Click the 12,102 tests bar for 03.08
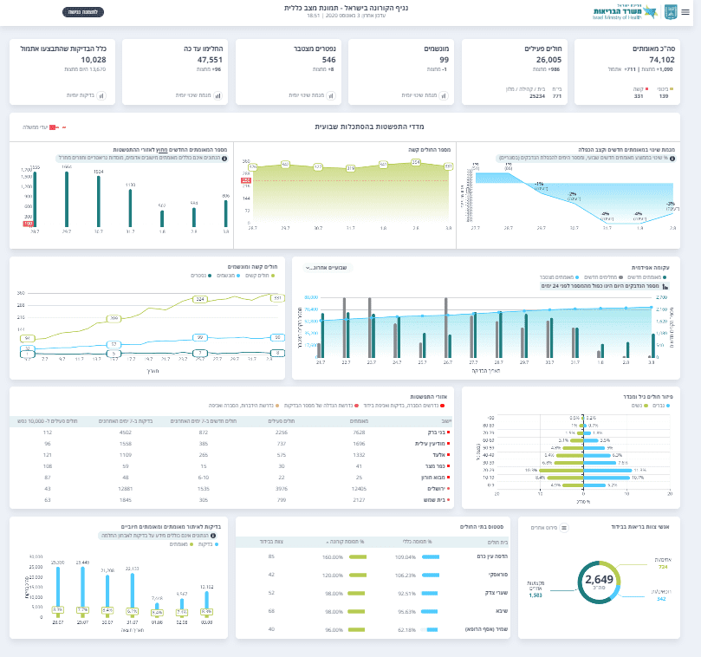This screenshot has width=701, height=657. click(206, 603)
